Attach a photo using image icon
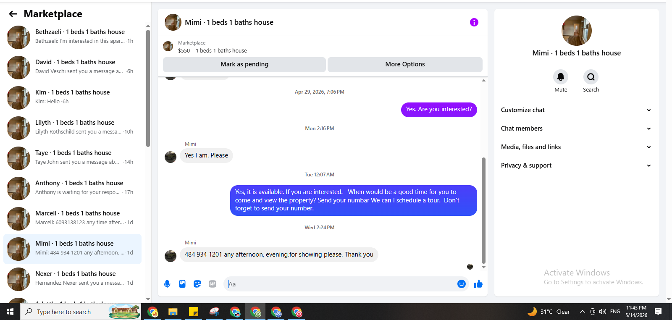This screenshot has height=320, width=672. click(x=182, y=284)
